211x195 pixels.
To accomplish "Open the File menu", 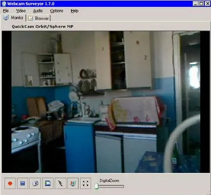I will click(x=6, y=11).
